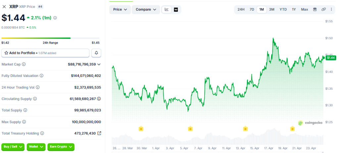Open Total Treasury Holding external link icon
Image resolution: width=339 pixels, height=153 pixels.
point(99,133)
